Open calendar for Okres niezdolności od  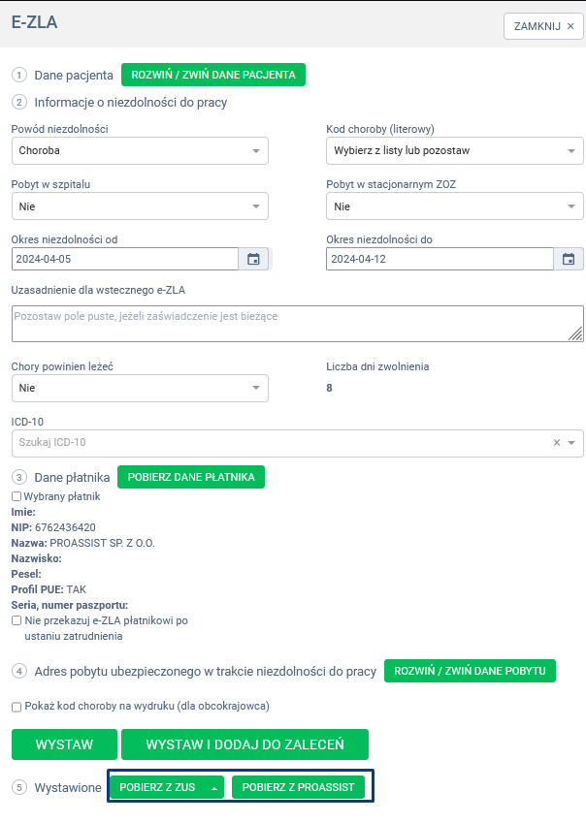(253, 259)
